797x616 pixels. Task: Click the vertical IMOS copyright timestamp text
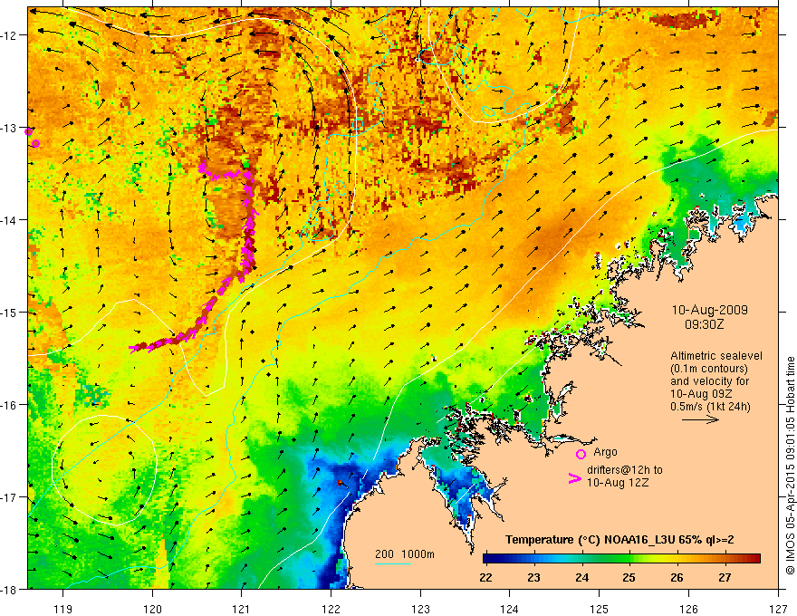tap(790, 465)
